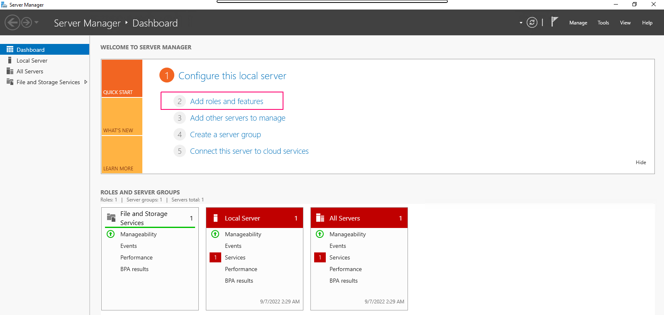Screen dimensions: 664x315
Task: Expand File and Storage Services arrow
Action: coord(86,82)
